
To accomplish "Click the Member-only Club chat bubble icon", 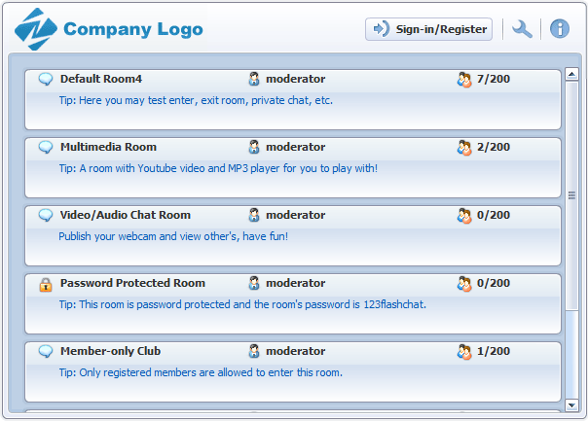I will (45, 351).
